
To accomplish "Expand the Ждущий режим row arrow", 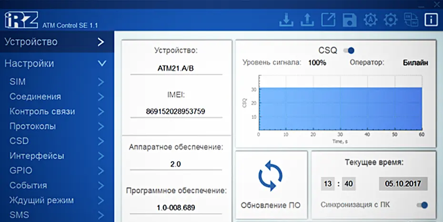I will [101, 200].
